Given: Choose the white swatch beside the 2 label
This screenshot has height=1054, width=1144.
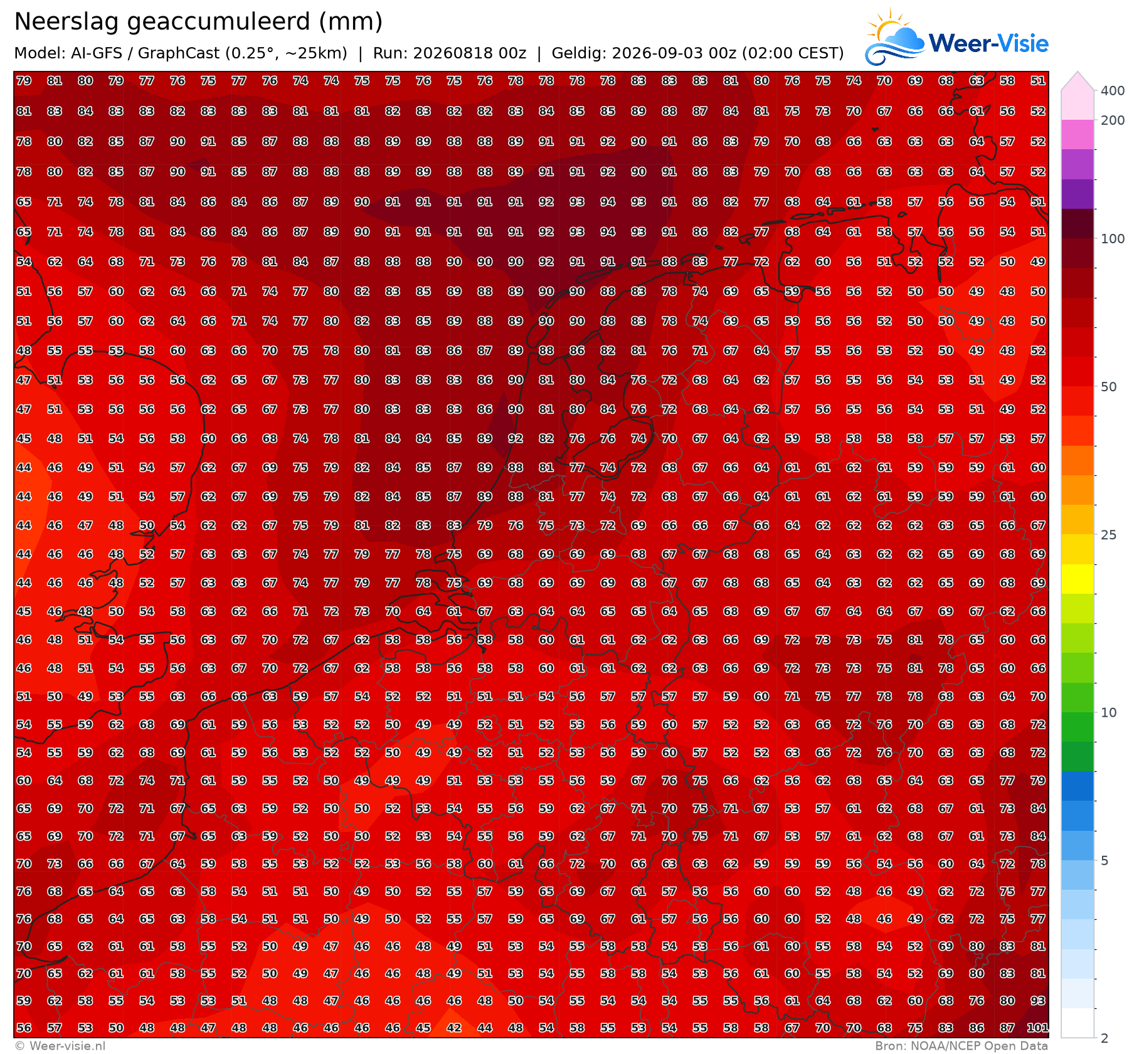Looking at the screenshot, I should (x=1077, y=1023).
